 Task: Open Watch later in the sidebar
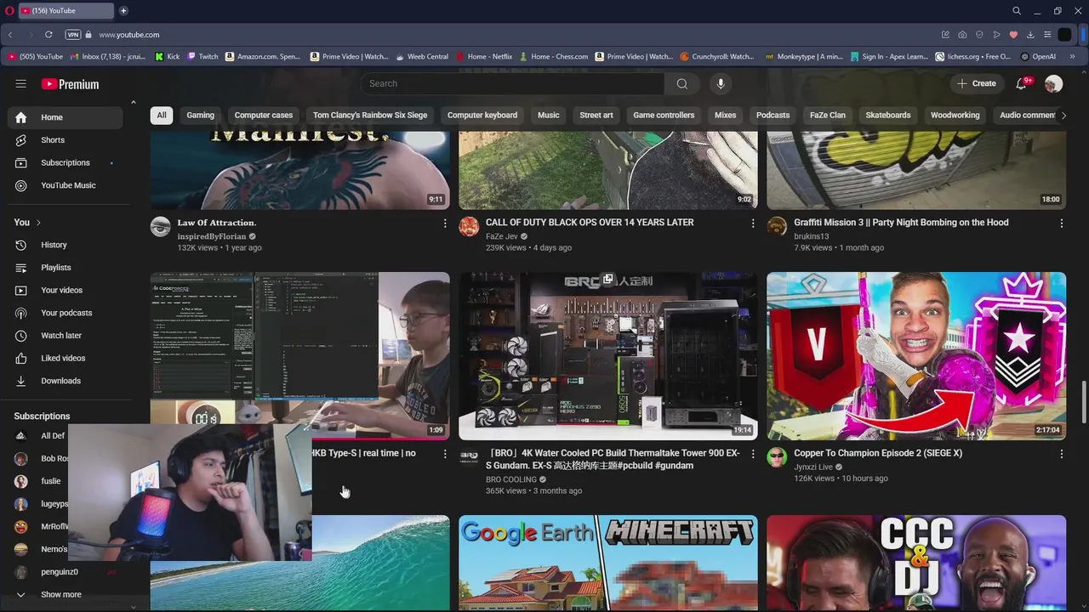pyautogui.click(x=65, y=336)
